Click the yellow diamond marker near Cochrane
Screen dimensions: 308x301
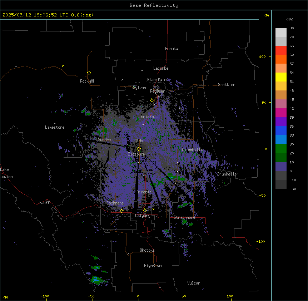[121, 211]
